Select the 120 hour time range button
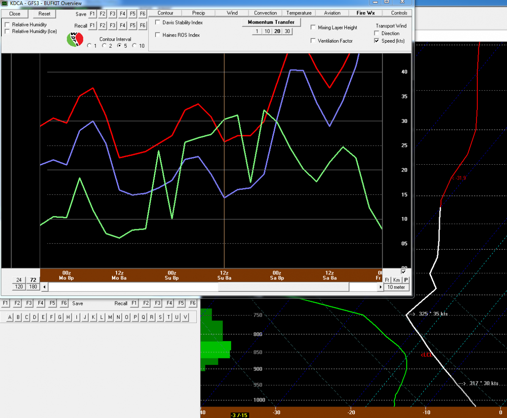The width and height of the screenshot is (507, 418). click(x=19, y=287)
